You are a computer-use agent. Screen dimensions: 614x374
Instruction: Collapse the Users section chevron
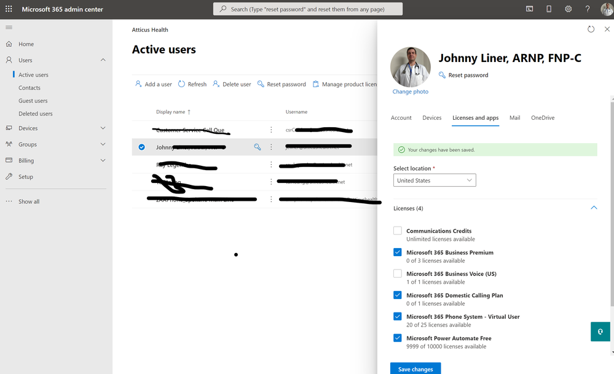pos(103,60)
